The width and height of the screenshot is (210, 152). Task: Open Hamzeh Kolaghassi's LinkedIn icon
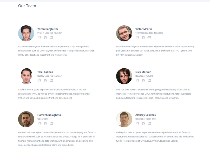tap(51, 123)
